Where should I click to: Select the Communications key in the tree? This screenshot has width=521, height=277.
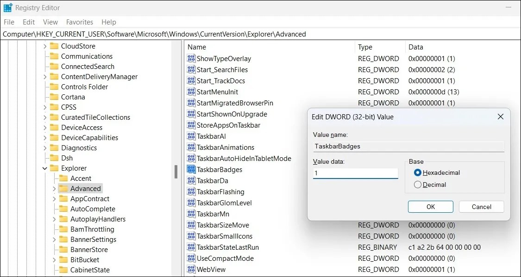click(x=87, y=56)
